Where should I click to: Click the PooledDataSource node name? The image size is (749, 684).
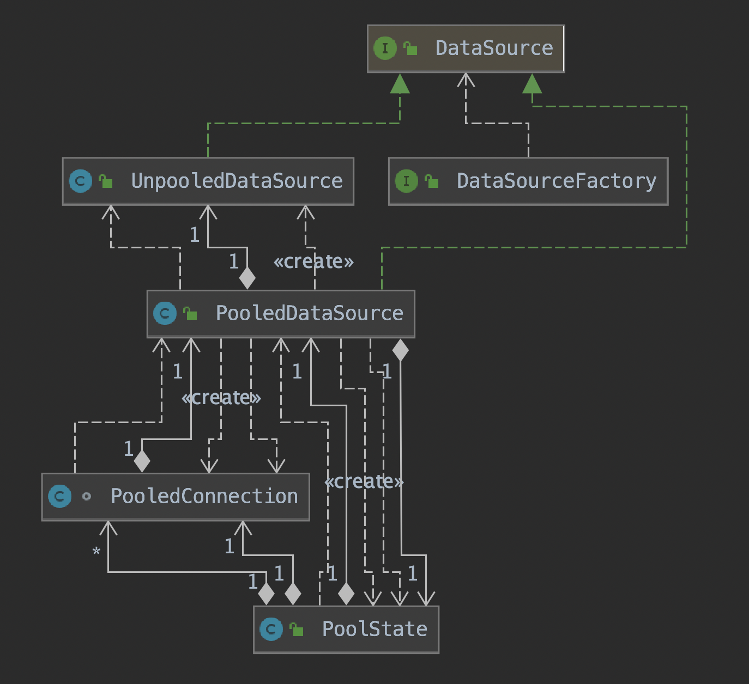click(309, 314)
